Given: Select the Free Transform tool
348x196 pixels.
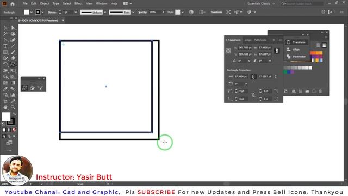Looking at the screenshot, I should (x=13, y=71).
